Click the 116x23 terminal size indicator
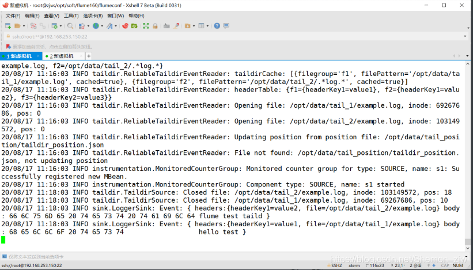This screenshot has width=473, height=270. (x=374, y=265)
